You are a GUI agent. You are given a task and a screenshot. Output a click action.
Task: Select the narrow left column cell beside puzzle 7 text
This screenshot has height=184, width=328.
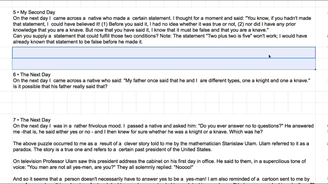coord(6,149)
